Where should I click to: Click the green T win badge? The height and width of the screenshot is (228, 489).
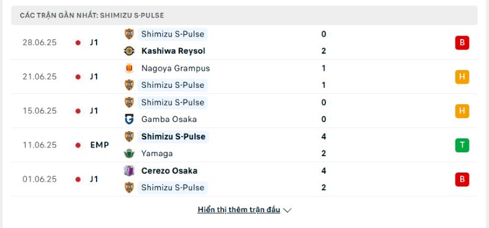click(462, 145)
